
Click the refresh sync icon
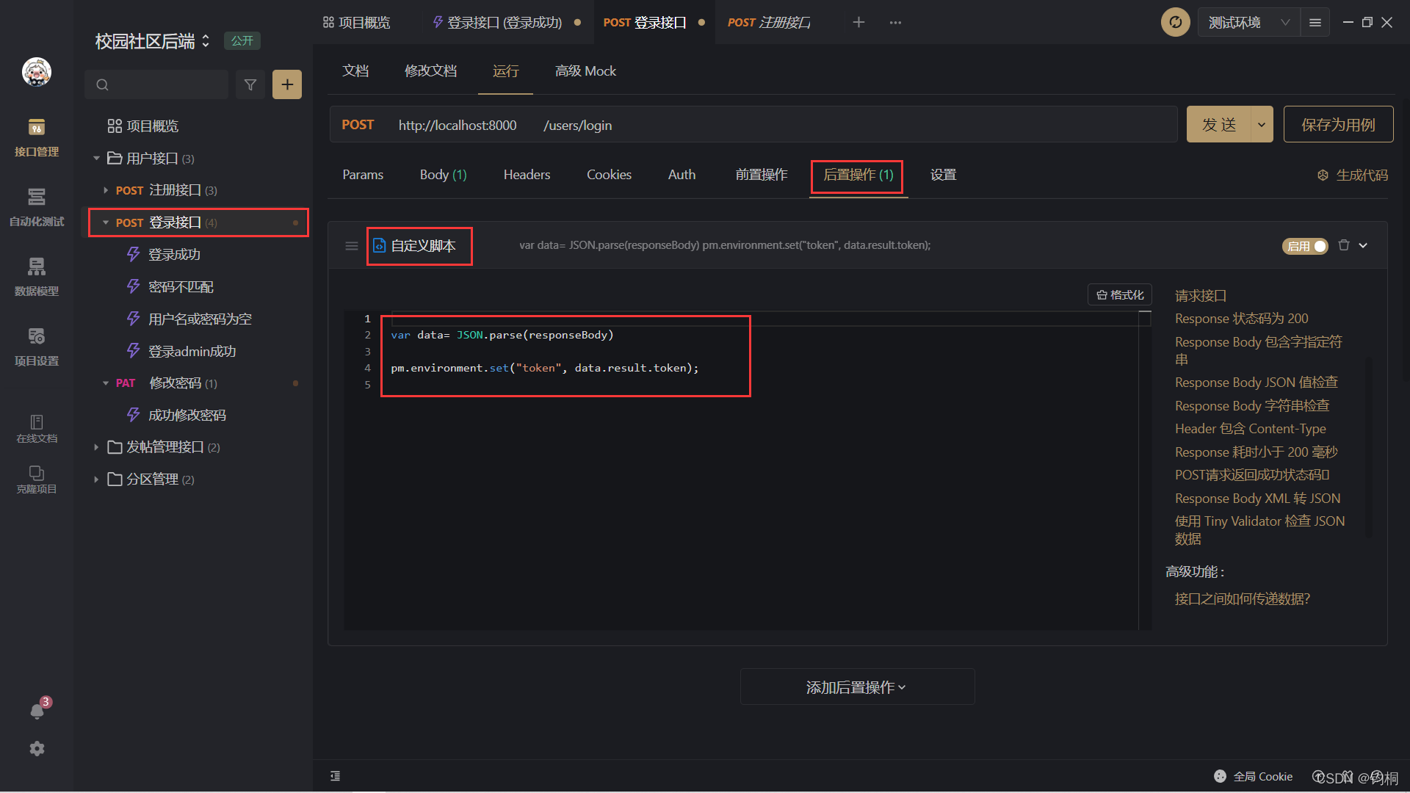(x=1175, y=22)
